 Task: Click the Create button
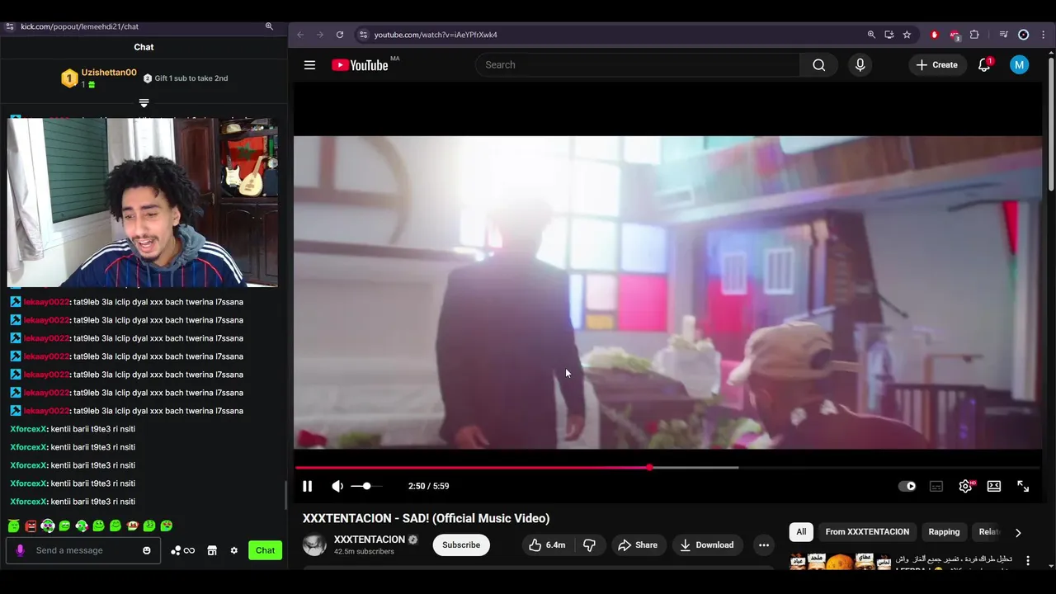click(x=936, y=65)
